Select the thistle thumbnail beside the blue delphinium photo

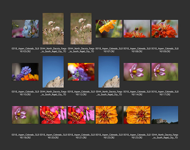tap(53, 29)
